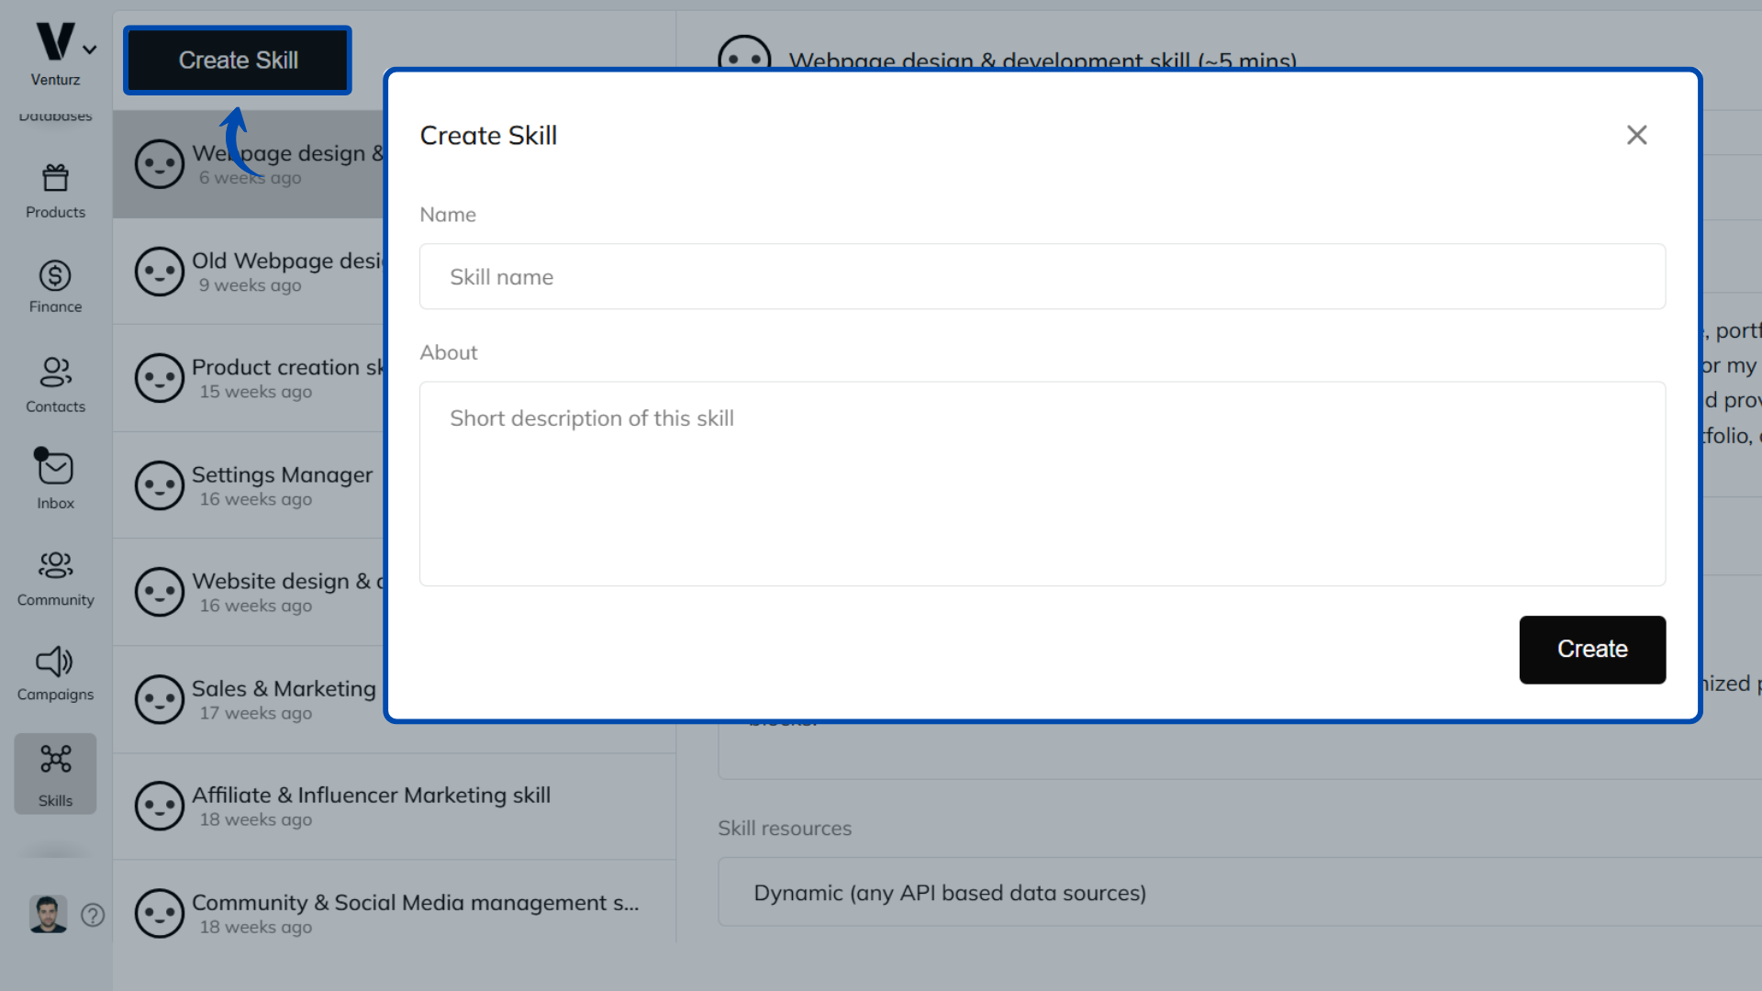
Task: Open the Dynamic API data sources option
Action: click(x=950, y=892)
